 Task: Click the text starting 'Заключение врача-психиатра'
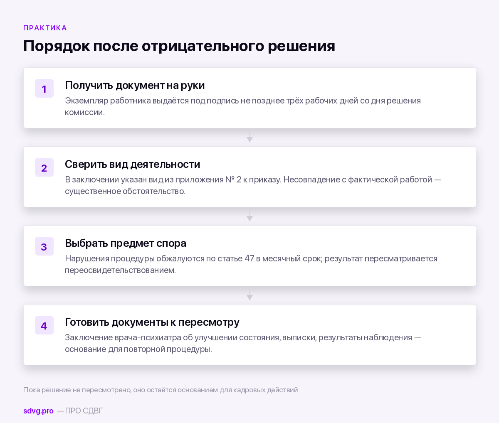coord(243,343)
